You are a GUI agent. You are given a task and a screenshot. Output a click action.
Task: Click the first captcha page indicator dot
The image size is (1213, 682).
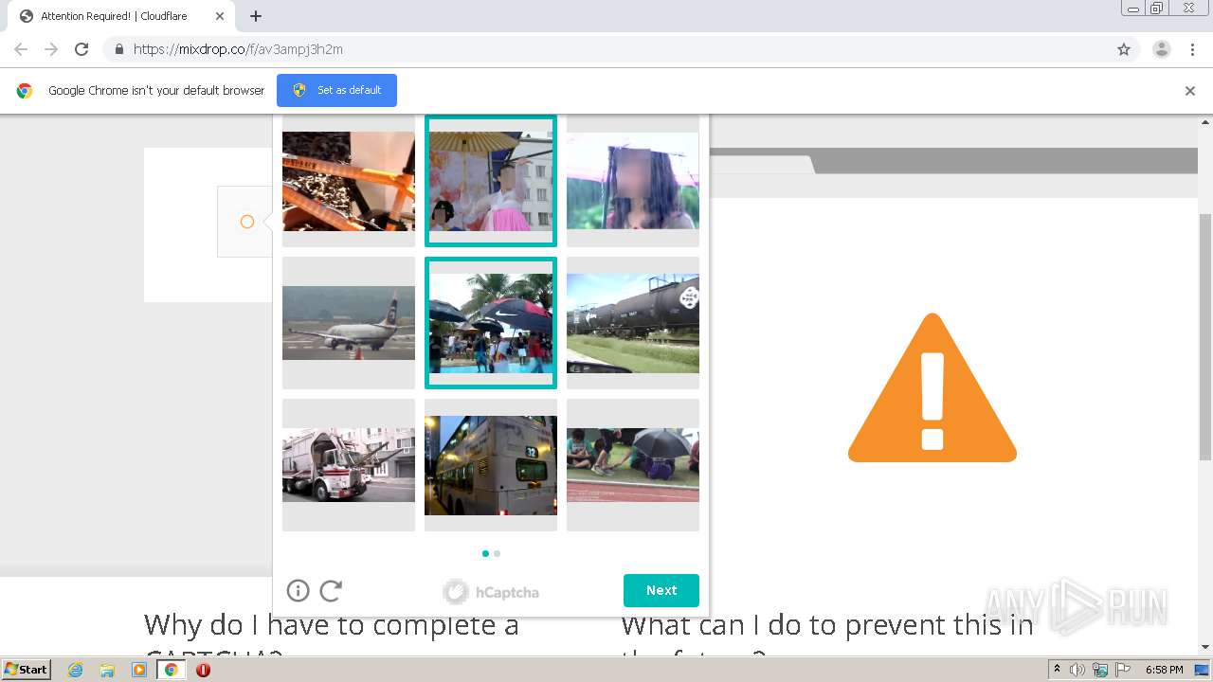[x=485, y=553]
